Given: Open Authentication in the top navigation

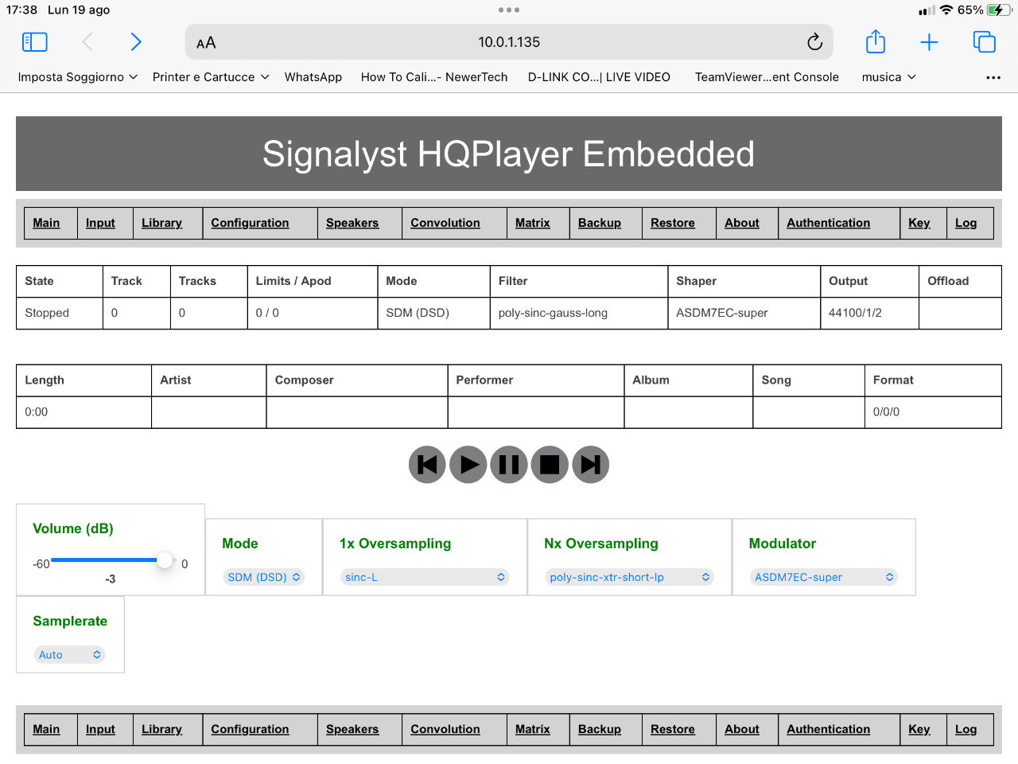Looking at the screenshot, I should [x=829, y=223].
